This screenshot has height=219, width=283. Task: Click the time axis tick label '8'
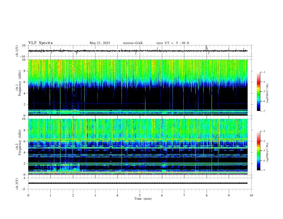pos(207,195)
